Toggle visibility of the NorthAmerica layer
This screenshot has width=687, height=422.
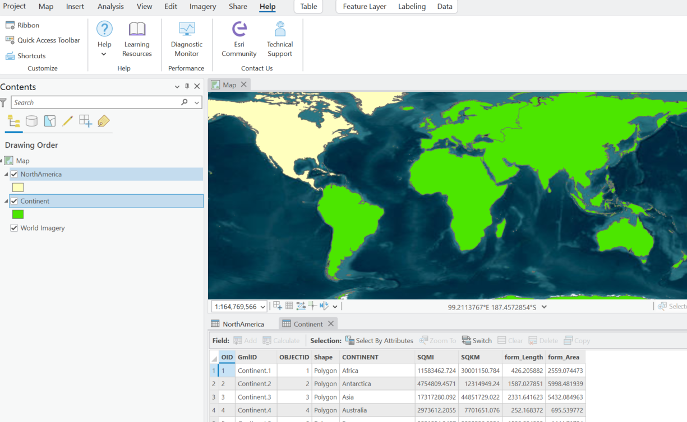tap(14, 174)
